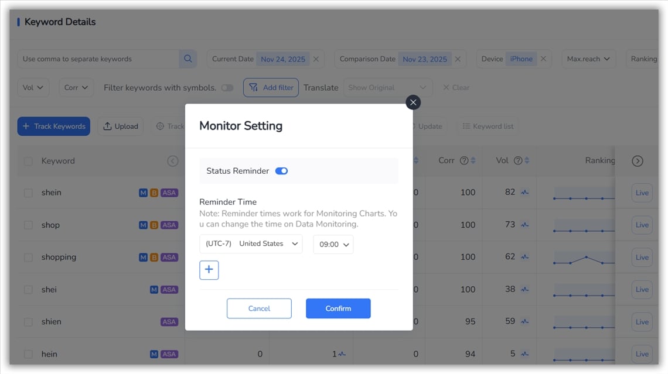Select all keywords with header checkbox
The image size is (668, 374).
pos(28,161)
